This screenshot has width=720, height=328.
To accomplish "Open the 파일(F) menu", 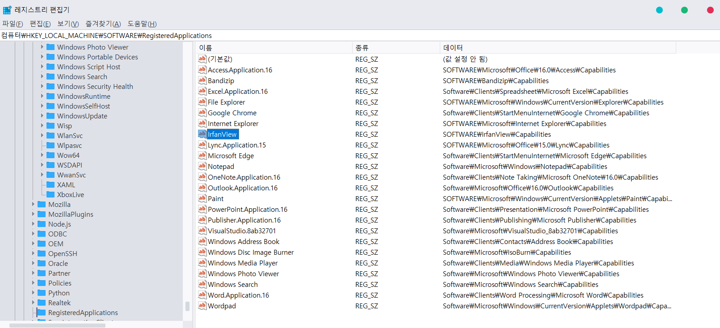I will 13,24.
